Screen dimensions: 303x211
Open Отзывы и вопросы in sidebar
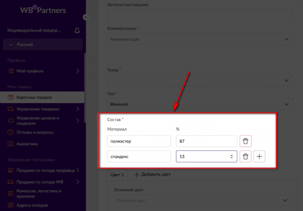click(35, 132)
